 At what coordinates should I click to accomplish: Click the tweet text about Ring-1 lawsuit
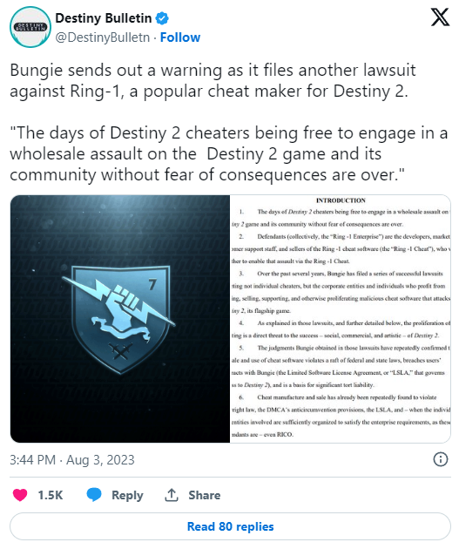[x=213, y=80]
